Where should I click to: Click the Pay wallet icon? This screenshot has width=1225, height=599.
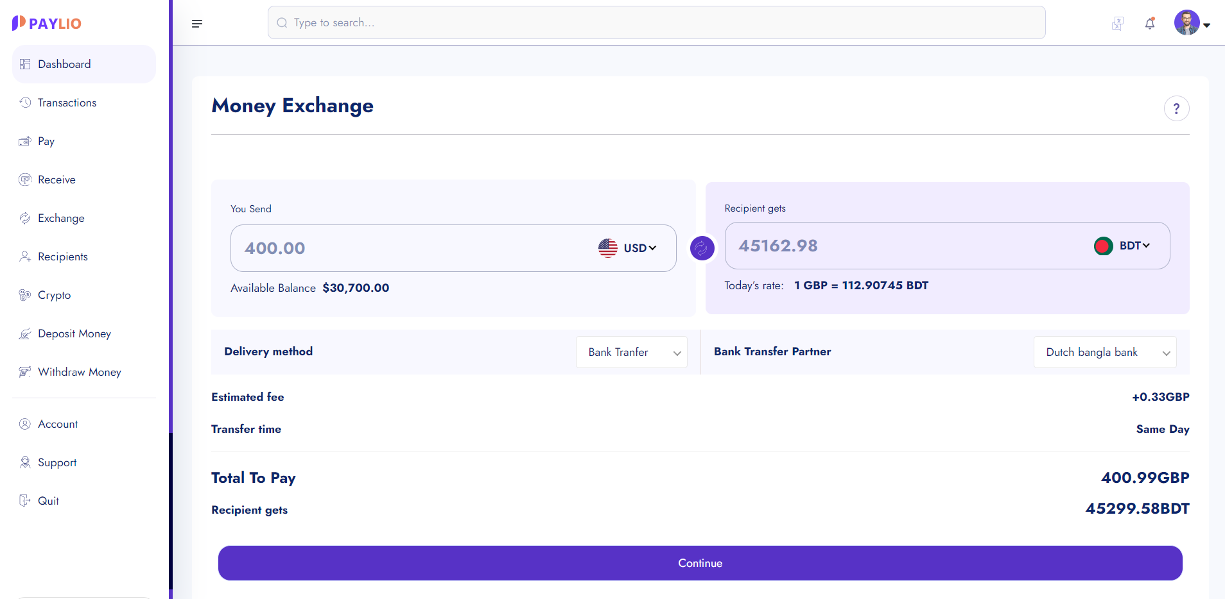(x=25, y=141)
